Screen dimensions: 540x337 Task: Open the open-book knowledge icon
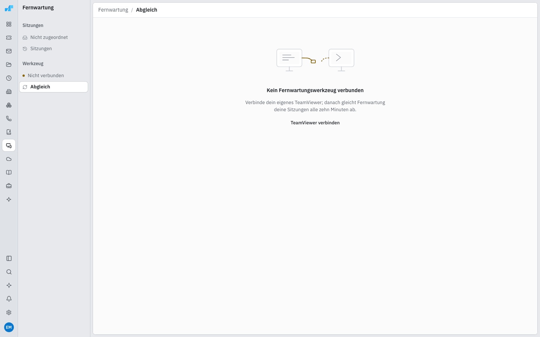(x=9, y=173)
